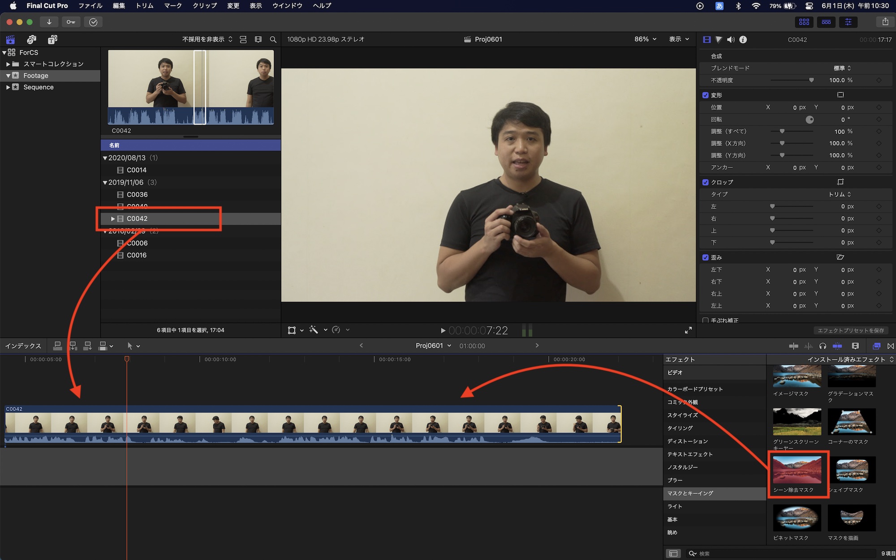
Task: Open the Keyword Editor key icon
Action: 71,22
